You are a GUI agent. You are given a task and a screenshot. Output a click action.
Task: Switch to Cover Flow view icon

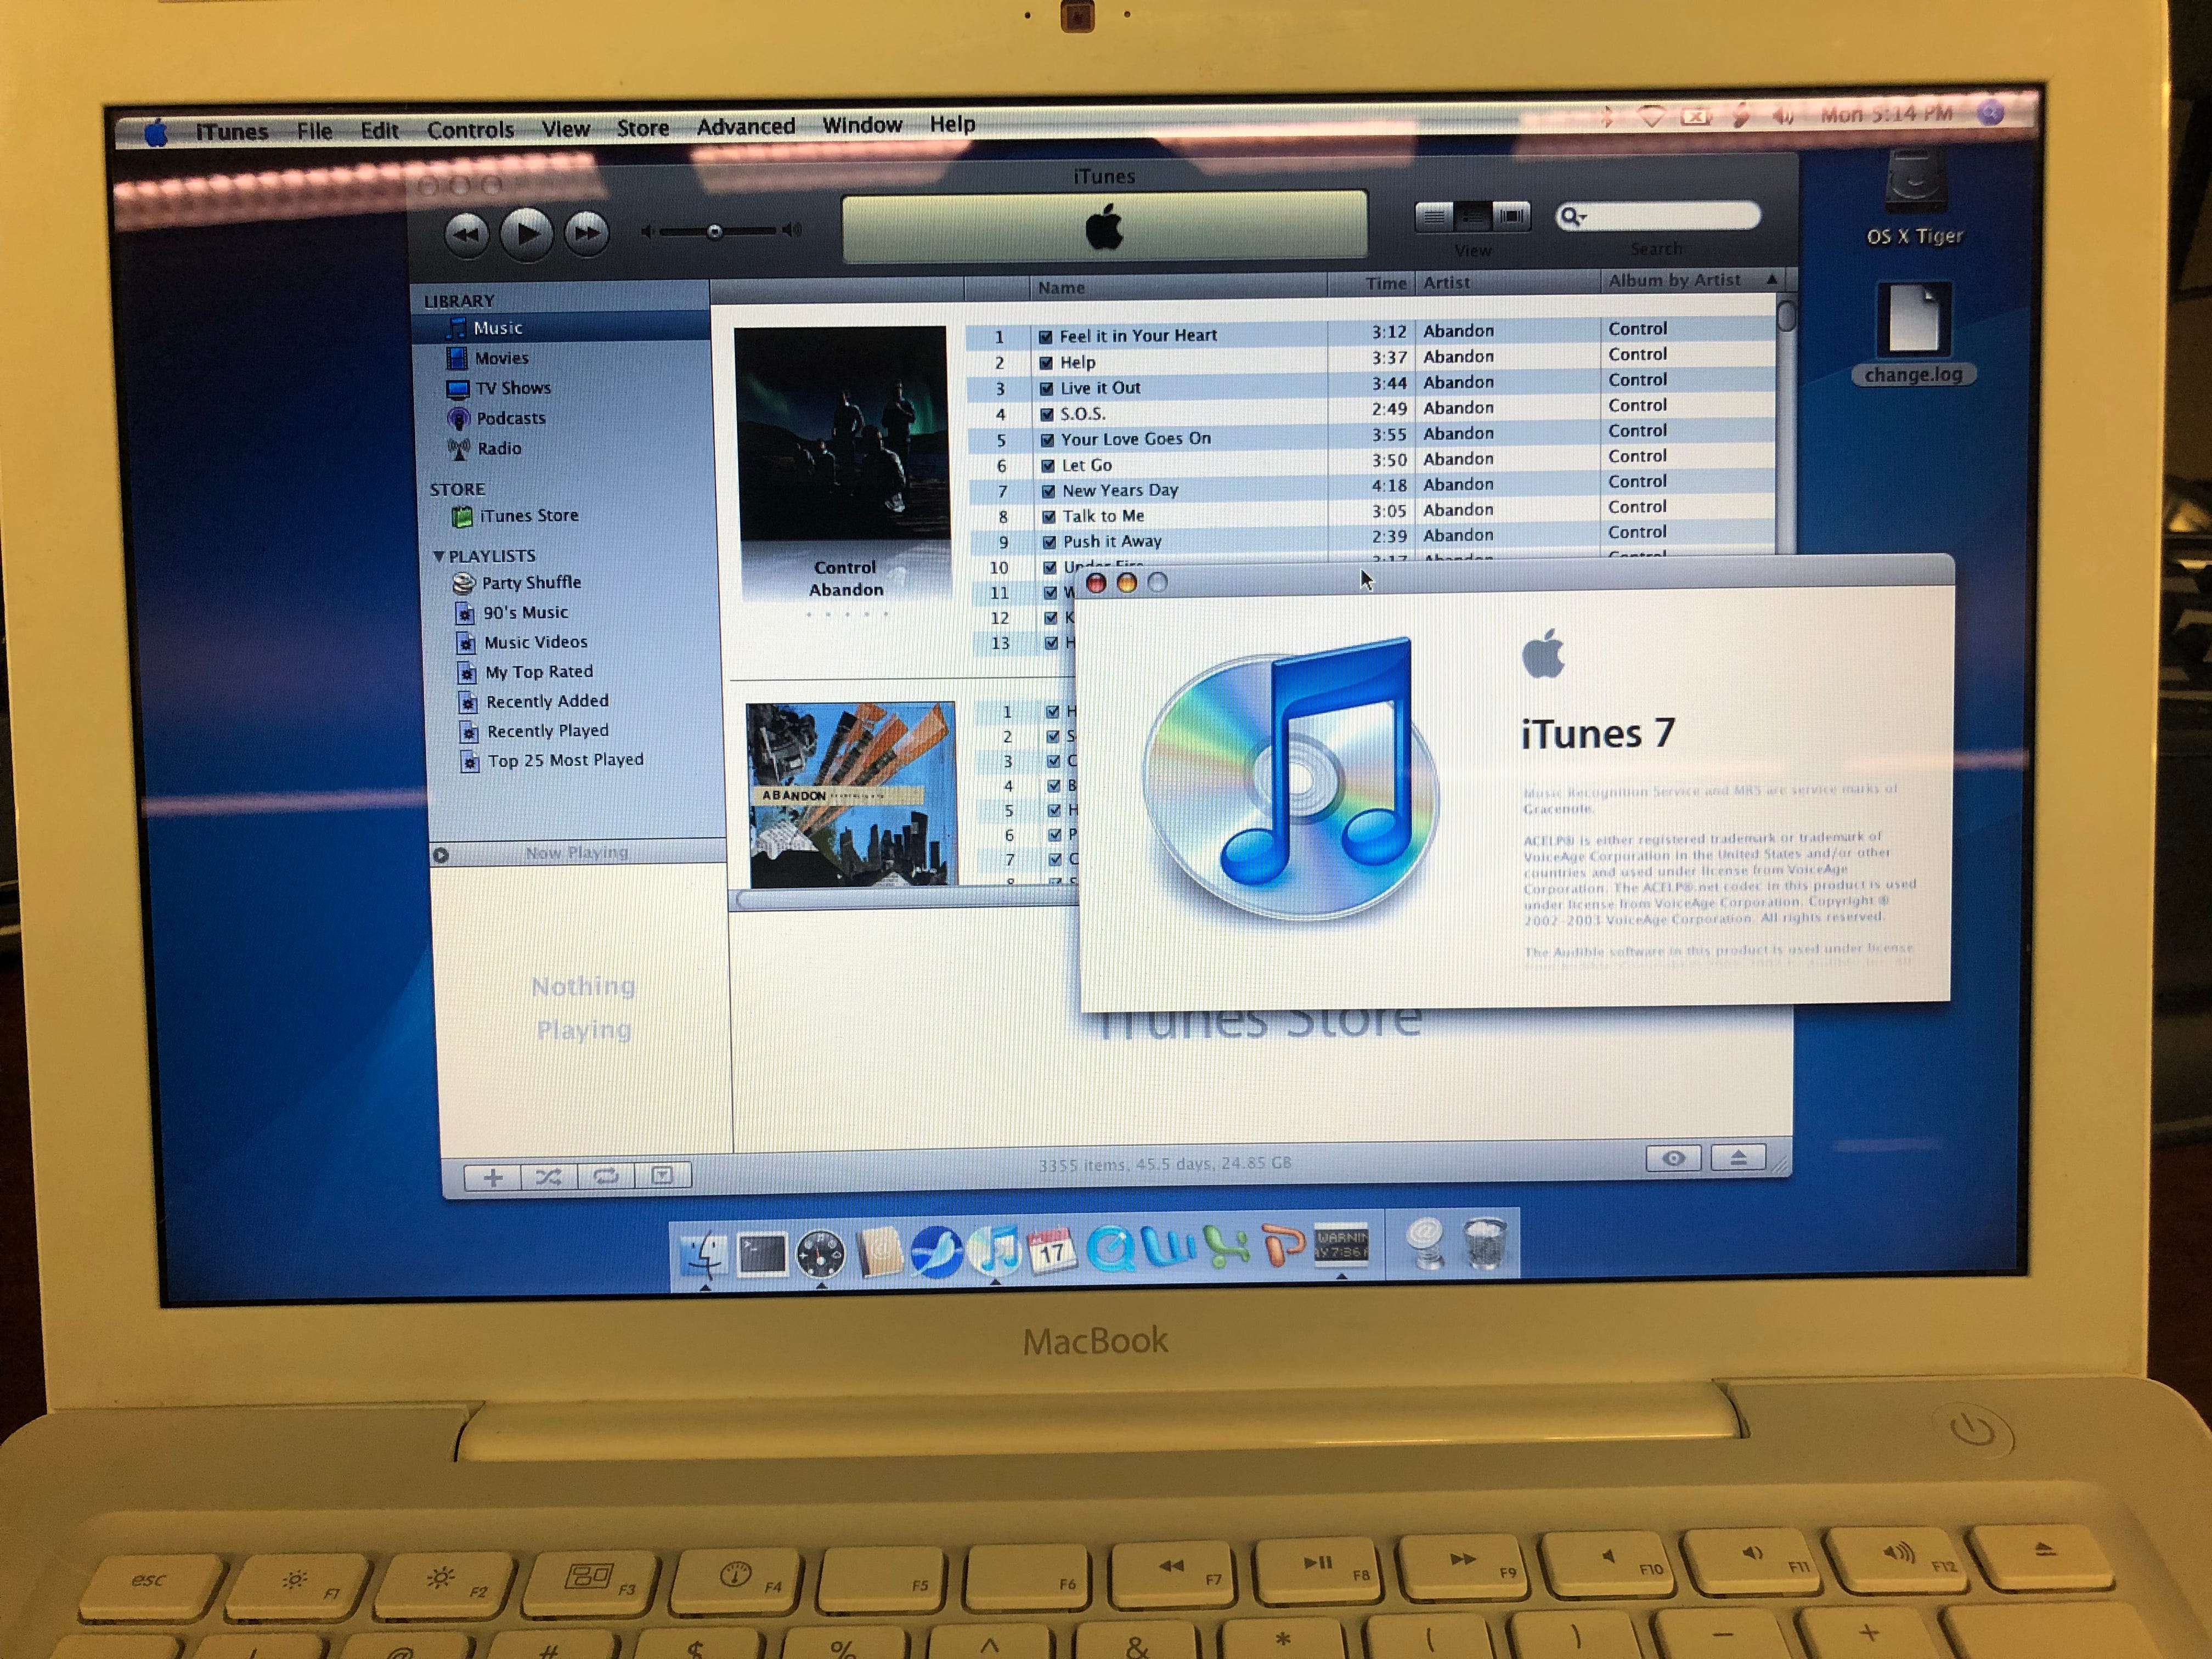pos(1511,216)
